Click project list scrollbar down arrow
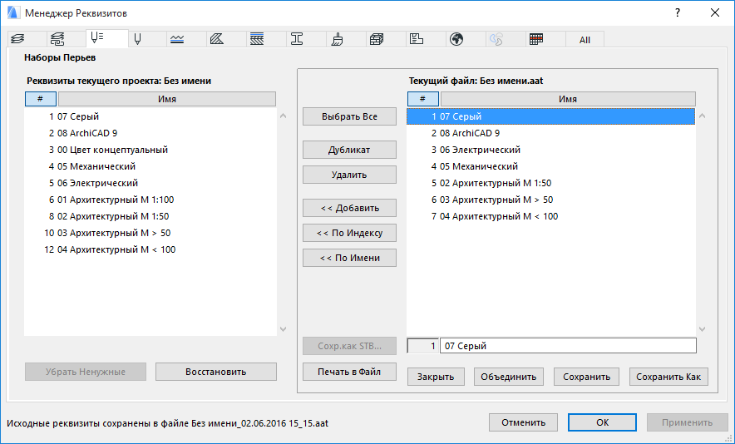Viewport: 735px width, 444px height. pyautogui.click(x=284, y=329)
